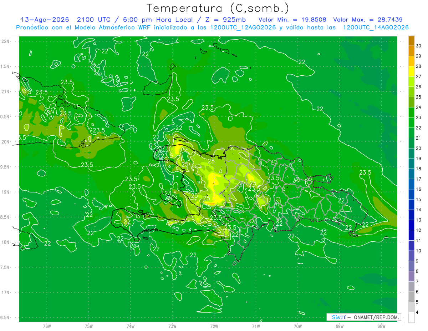This screenshot has height=331, width=428.
Task: Click the color scale value "21"
Action: pyautogui.click(x=419, y=138)
